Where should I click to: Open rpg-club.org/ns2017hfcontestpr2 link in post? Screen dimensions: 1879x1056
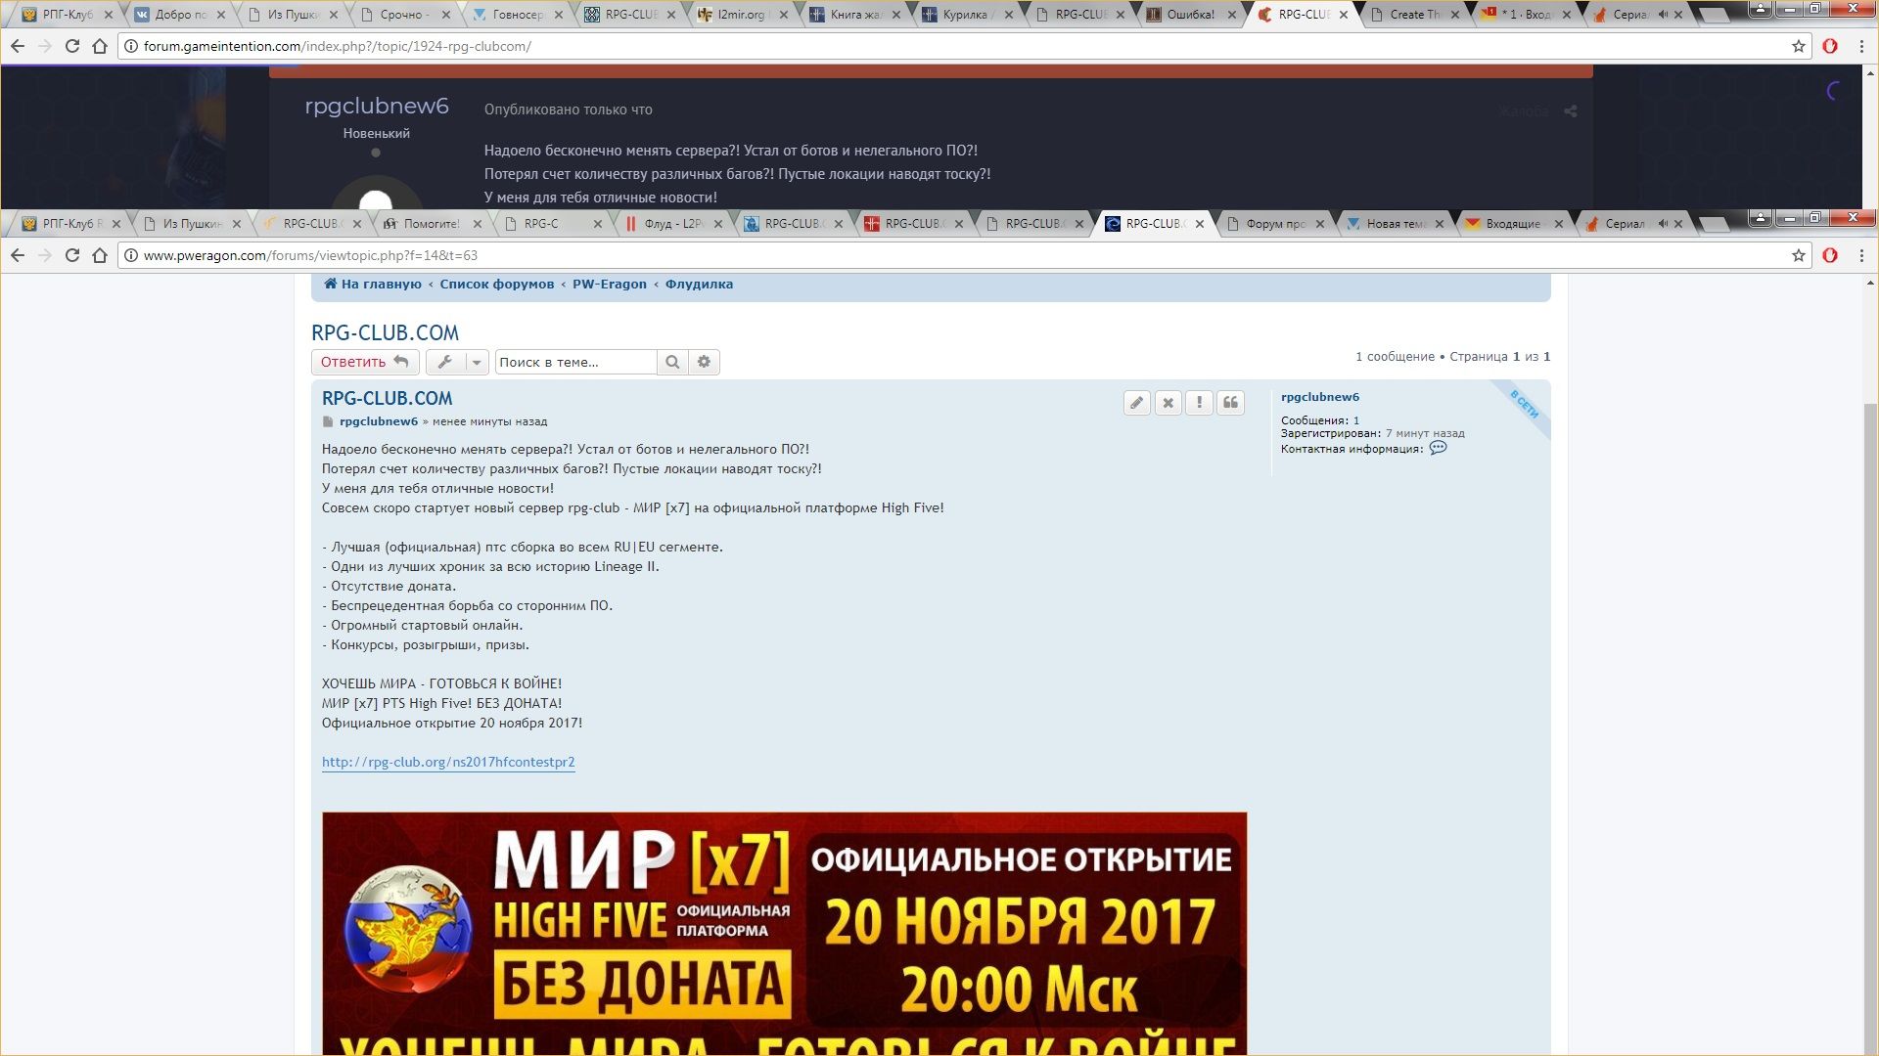(448, 762)
